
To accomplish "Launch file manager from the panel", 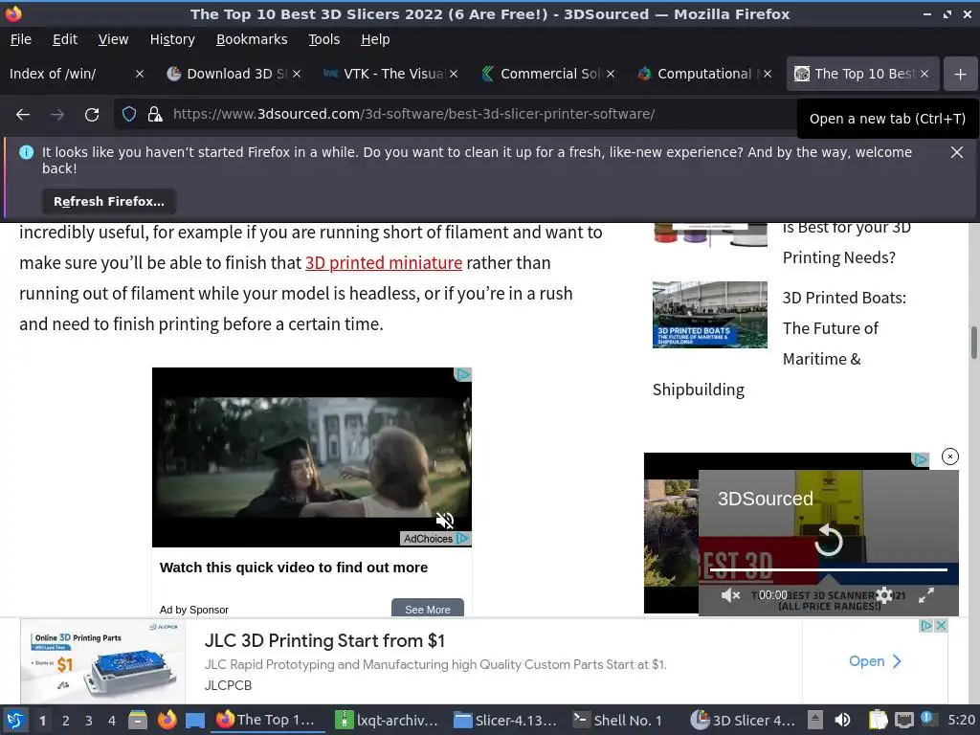I will click(x=138, y=720).
